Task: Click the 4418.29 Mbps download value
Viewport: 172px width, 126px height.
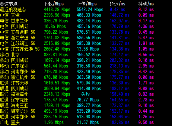Action: [x=57, y=9]
